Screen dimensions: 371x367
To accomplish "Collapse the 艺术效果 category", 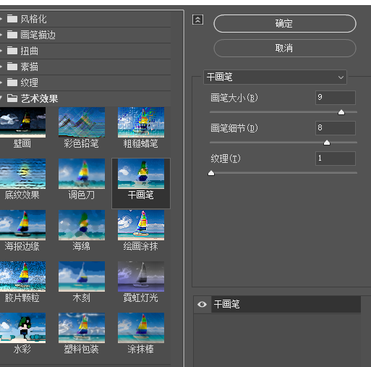I will click(1, 98).
